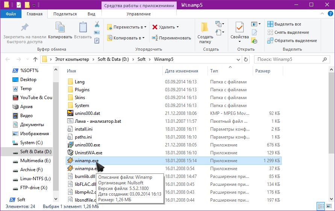
Task: Click the Paste shortcut icon in clipboard group
Action: [97, 41]
